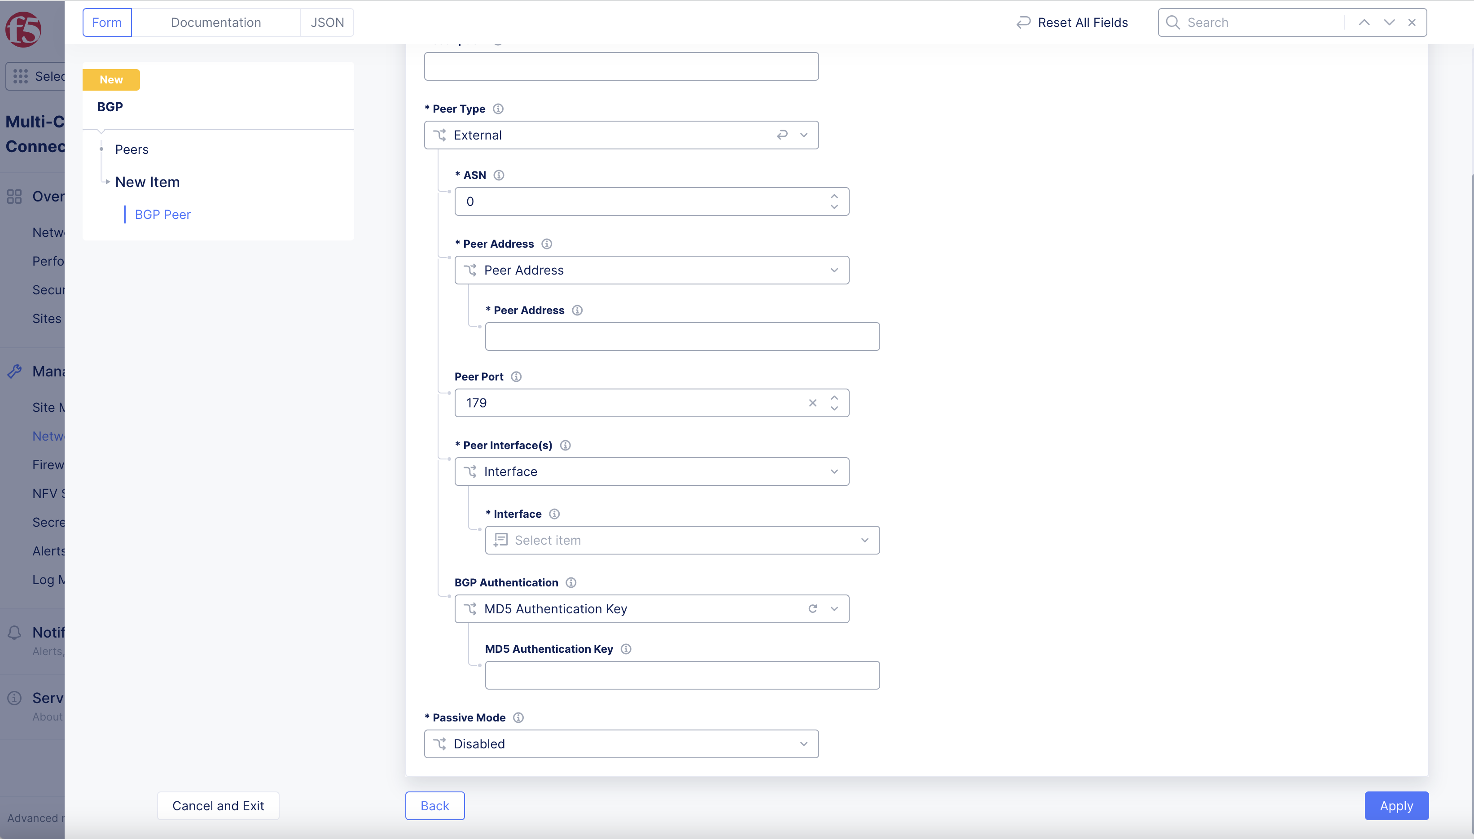Viewport: 1474px width, 839px height.
Task: Expand the New Item tree node
Action: 108,182
